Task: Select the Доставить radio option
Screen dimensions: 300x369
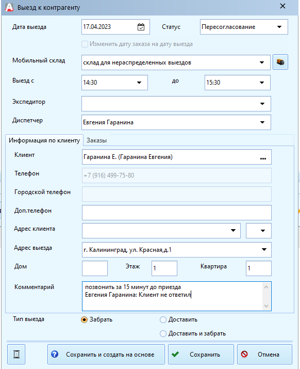Action: [163, 319]
